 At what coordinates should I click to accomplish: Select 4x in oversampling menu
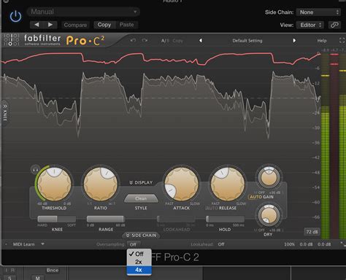(x=139, y=270)
